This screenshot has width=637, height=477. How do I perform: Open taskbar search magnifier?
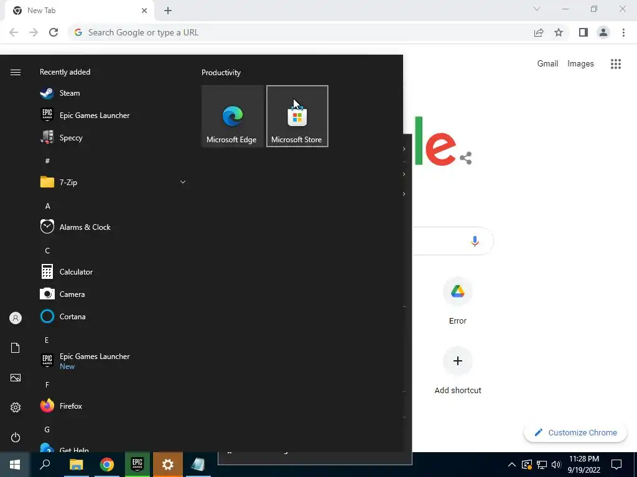[45, 465]
